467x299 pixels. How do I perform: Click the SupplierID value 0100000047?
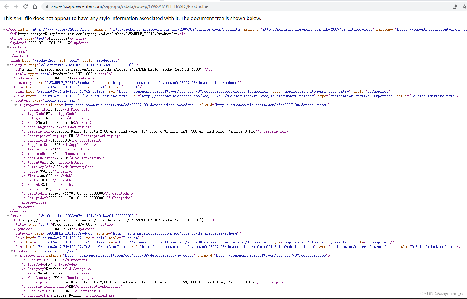(x=61, y=291)
